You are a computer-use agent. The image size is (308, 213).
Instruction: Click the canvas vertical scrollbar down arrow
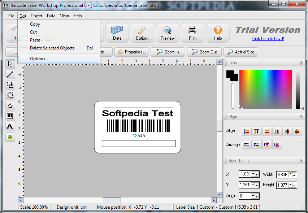pos(219,195)
